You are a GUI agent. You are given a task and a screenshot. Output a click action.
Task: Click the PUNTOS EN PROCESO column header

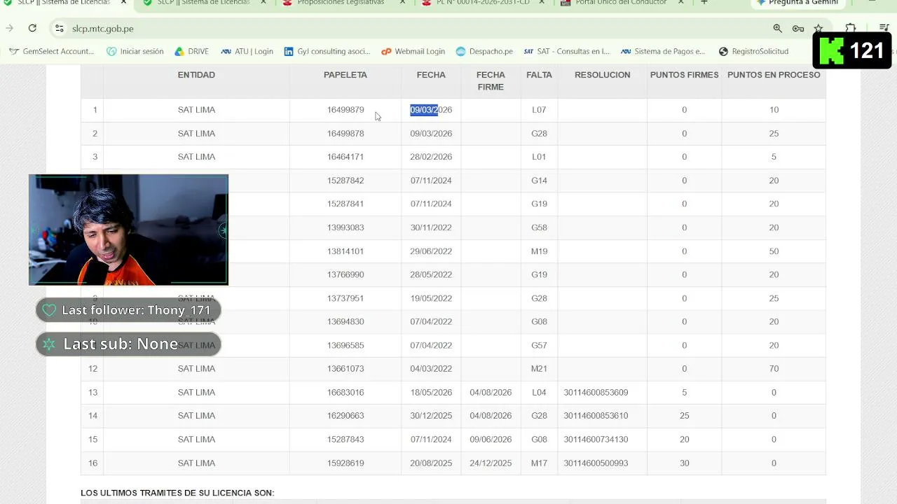[x=774, y=75]
